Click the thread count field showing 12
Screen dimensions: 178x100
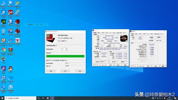click(64, 49)
